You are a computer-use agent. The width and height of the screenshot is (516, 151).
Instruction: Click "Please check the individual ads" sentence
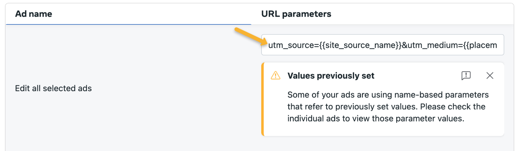click(422, 113)
